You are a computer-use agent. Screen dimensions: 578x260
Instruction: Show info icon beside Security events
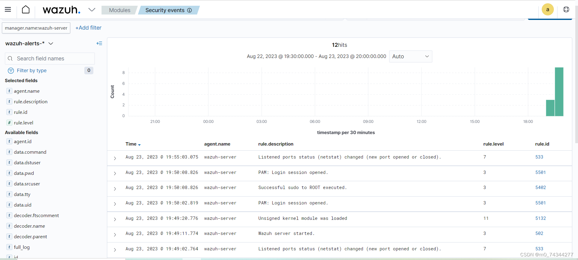coord(189,10)
